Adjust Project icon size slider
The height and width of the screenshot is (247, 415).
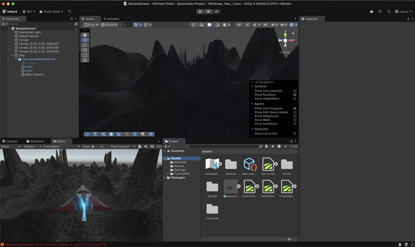[x=289, y=239]
